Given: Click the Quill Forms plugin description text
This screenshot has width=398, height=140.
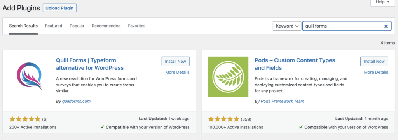Looking at the screenshot, I should point(96,85).
